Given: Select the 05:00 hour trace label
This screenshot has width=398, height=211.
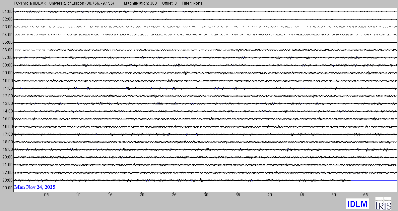Looking at the screenshot, I should (x=7, y=42).
